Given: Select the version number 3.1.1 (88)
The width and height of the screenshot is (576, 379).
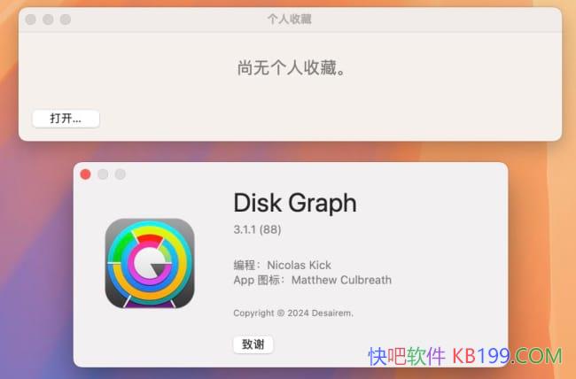Looking at the screenshot, I should coord(258,229).
